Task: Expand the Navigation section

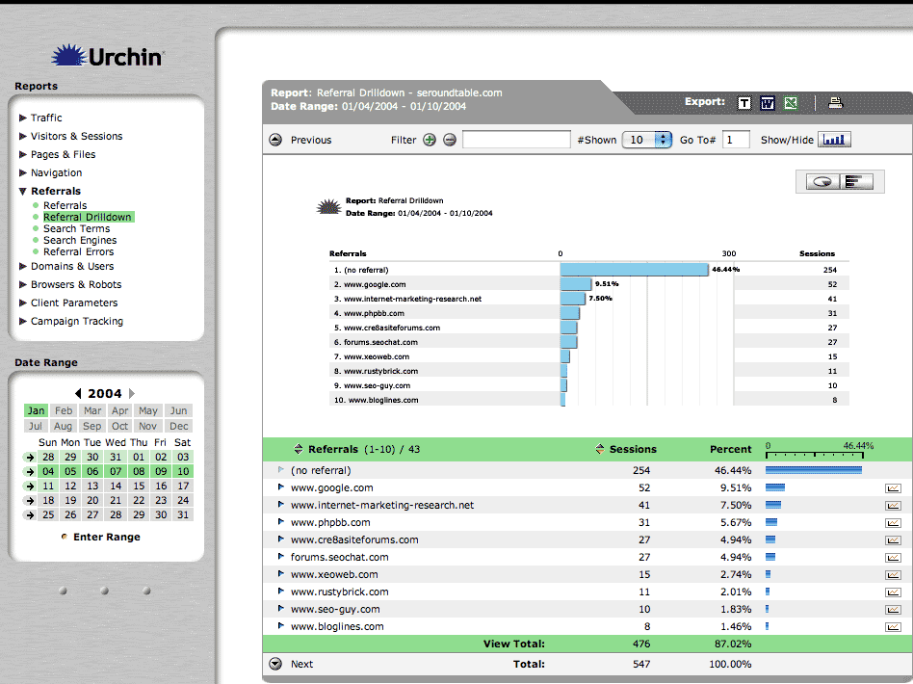Action: [23, 172]
